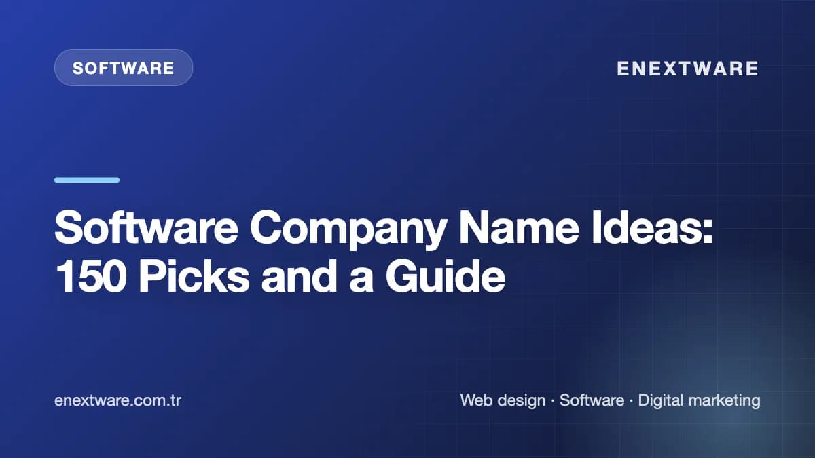Click the SOFTWARE category pill badge
815x458 pixels.
click(x=124, y=68)
